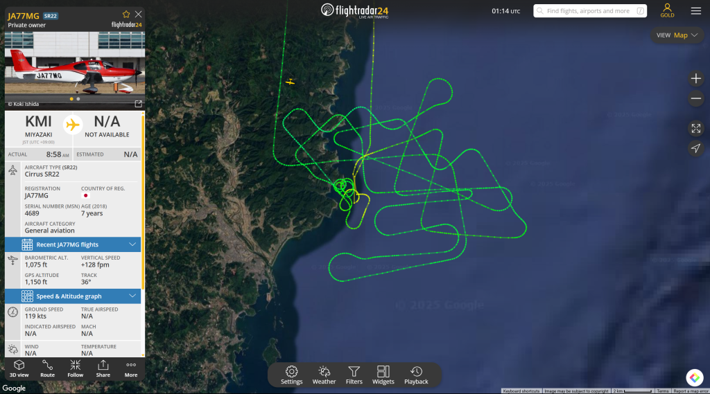The image size is (710, 394).
Task: Expand Speed & Altitude graph section
Action: (73, 296)
